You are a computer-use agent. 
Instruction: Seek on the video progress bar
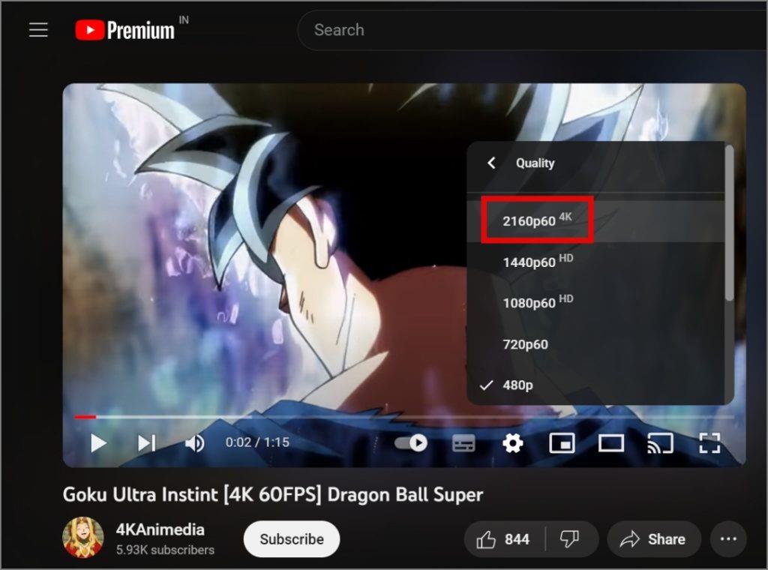(404, 417)
